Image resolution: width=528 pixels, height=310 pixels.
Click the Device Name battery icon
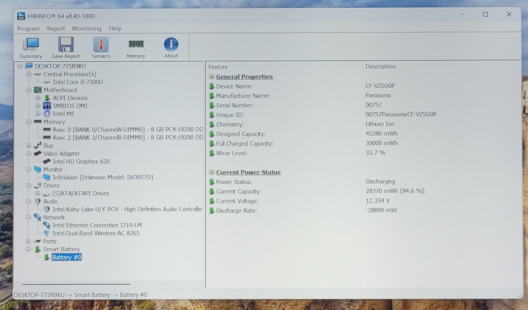tap(212, 86)
